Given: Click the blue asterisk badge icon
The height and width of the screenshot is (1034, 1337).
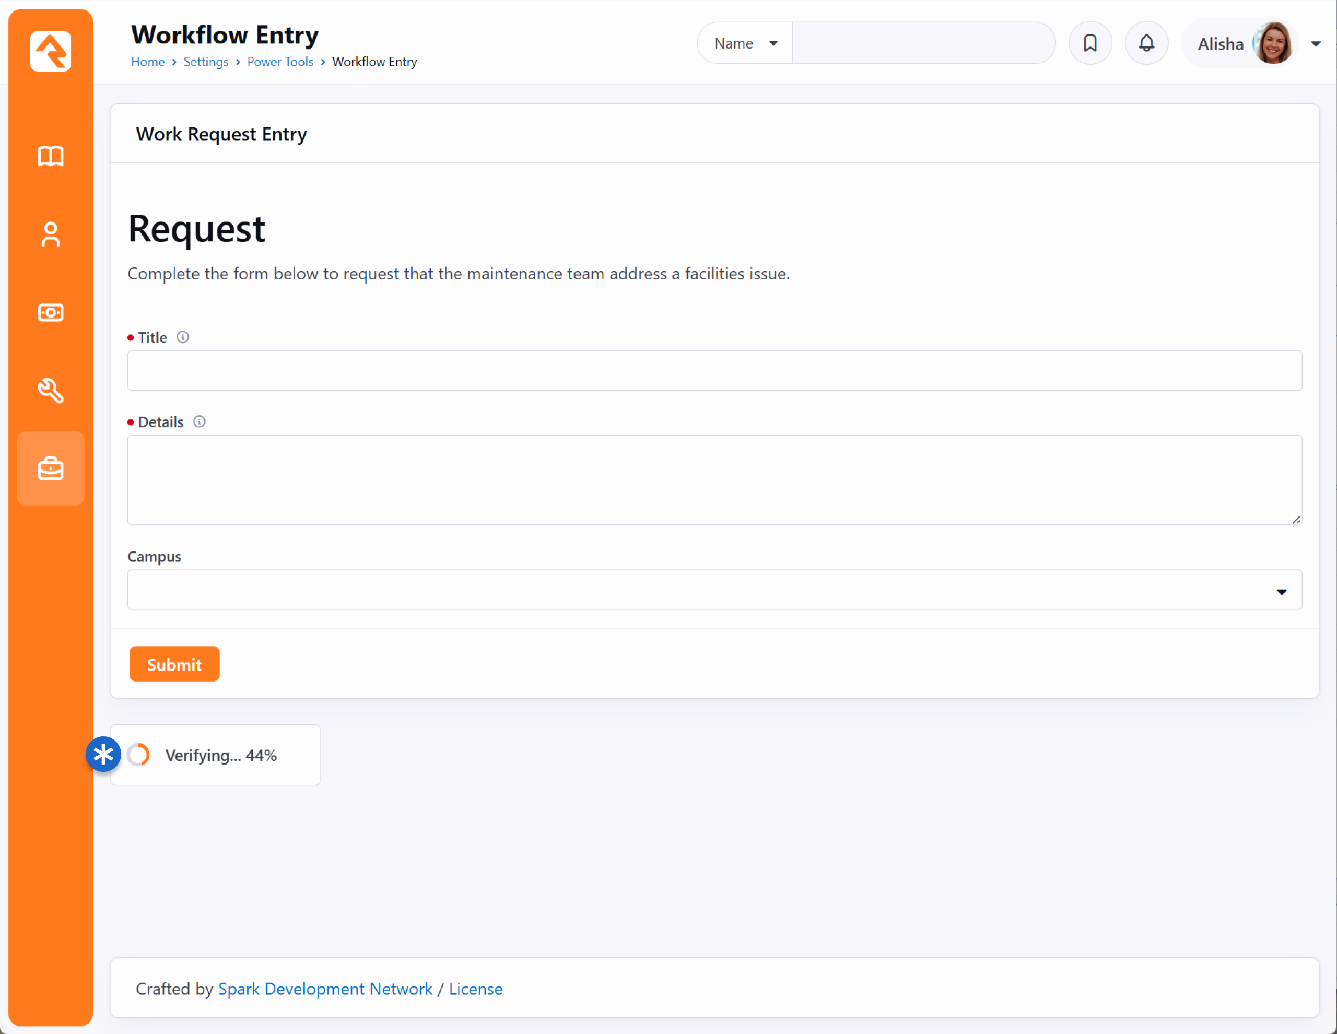Looking at the screenshot, I should (x=103, y=754).
